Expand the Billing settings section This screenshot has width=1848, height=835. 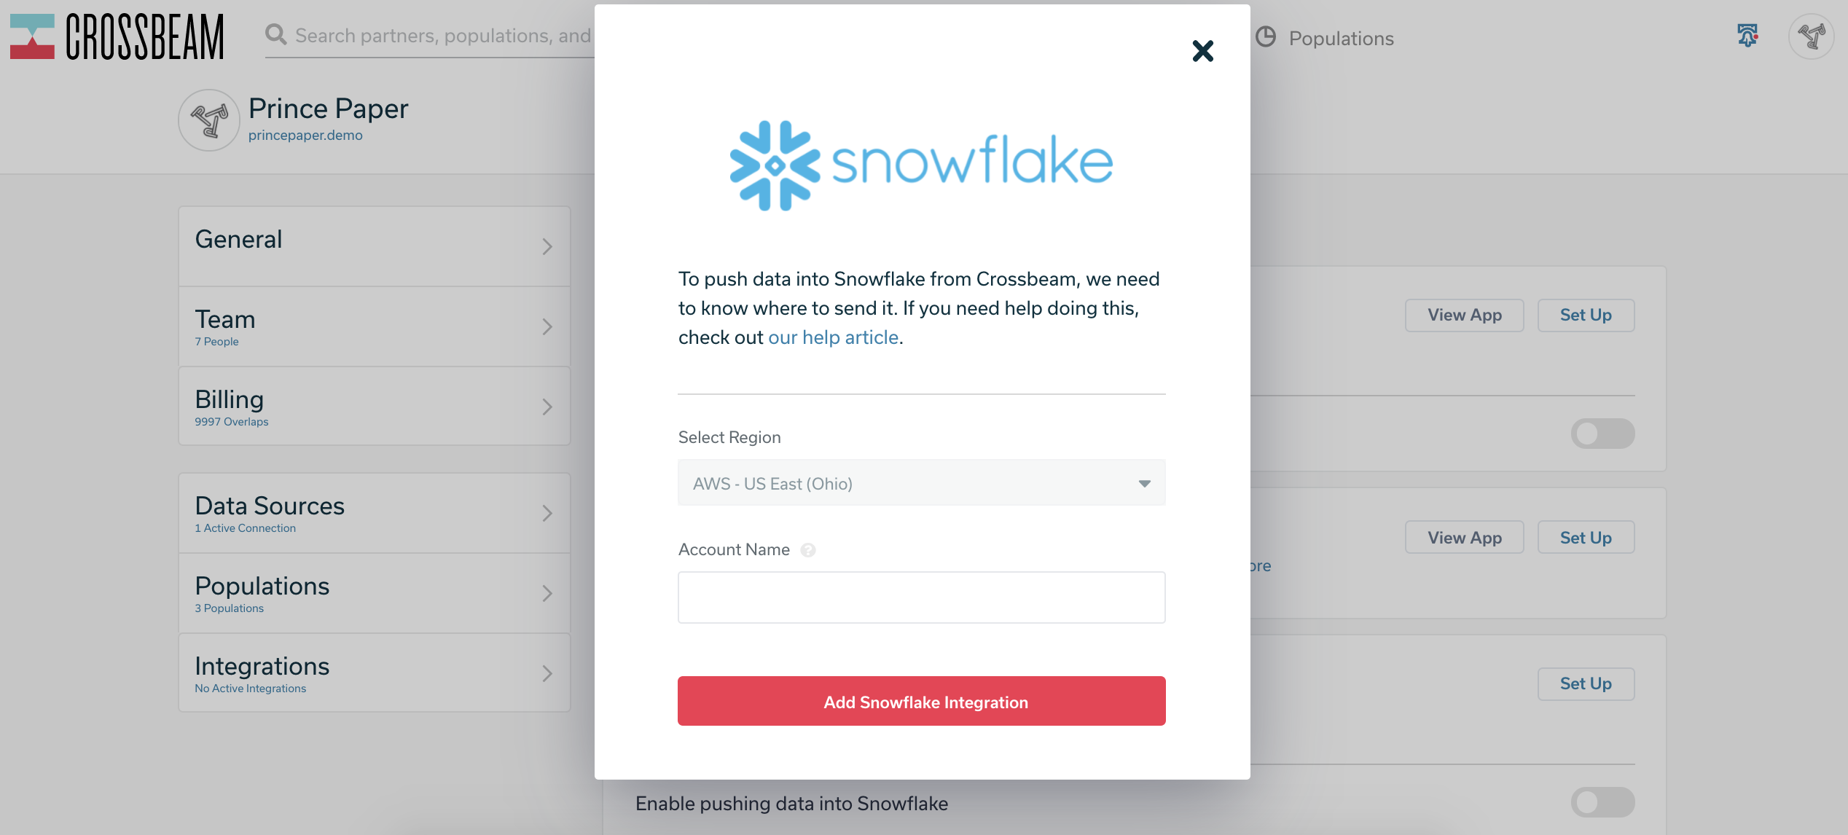374,407
